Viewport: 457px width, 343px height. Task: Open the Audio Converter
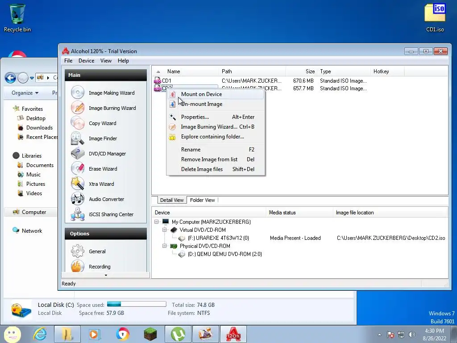click(x=97, y=199)
